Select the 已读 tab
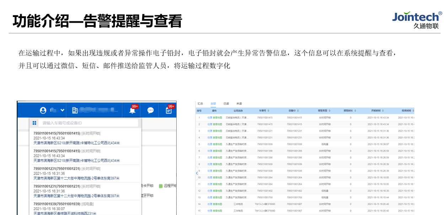447x215 pixels. point(226,104)
